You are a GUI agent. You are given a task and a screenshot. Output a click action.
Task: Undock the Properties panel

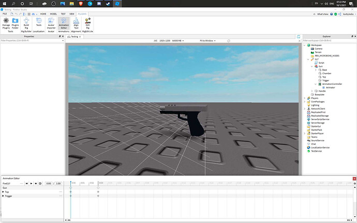pos(59,36)
